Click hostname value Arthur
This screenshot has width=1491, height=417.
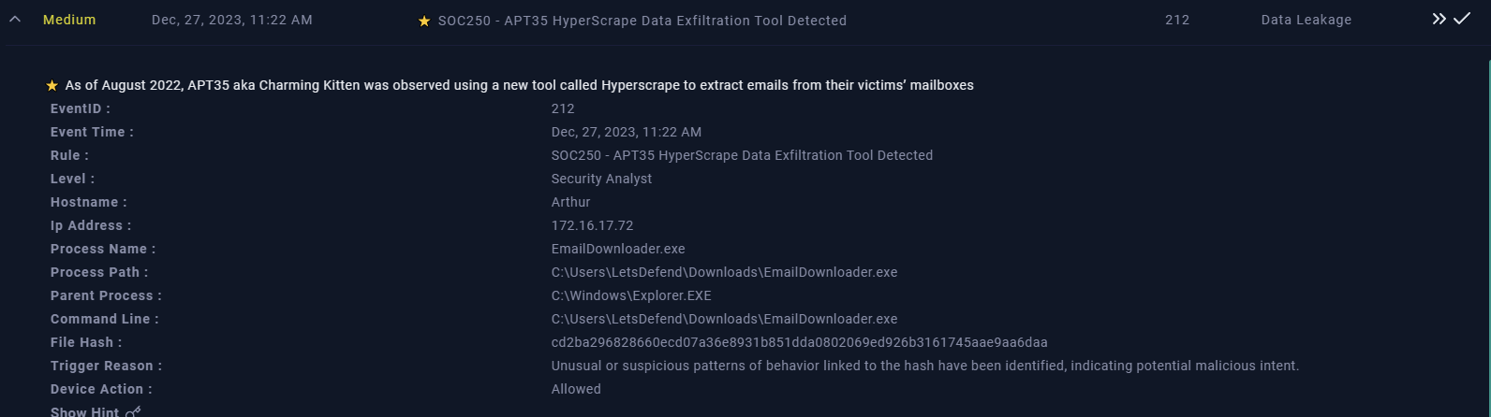pos(571,202)
